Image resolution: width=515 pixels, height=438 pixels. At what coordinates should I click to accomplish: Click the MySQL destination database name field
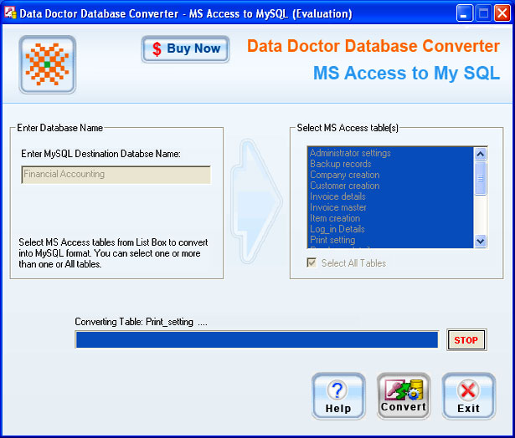point(116,175)
